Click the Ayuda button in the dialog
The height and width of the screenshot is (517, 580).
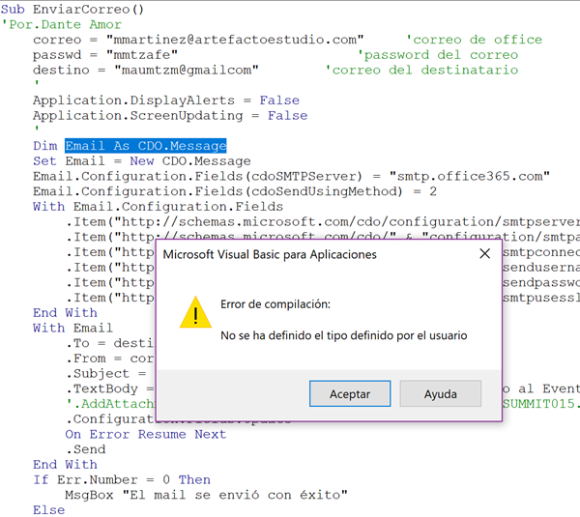pyautogui.click(x=440, y=393)
